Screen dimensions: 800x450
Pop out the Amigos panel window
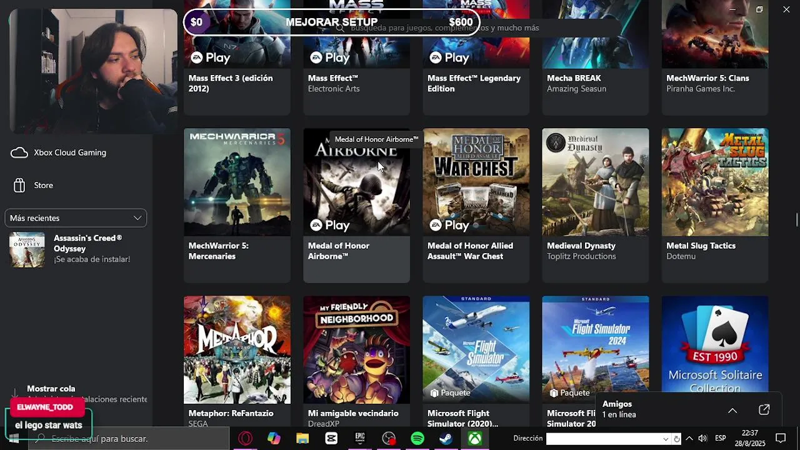coord(764,410)
